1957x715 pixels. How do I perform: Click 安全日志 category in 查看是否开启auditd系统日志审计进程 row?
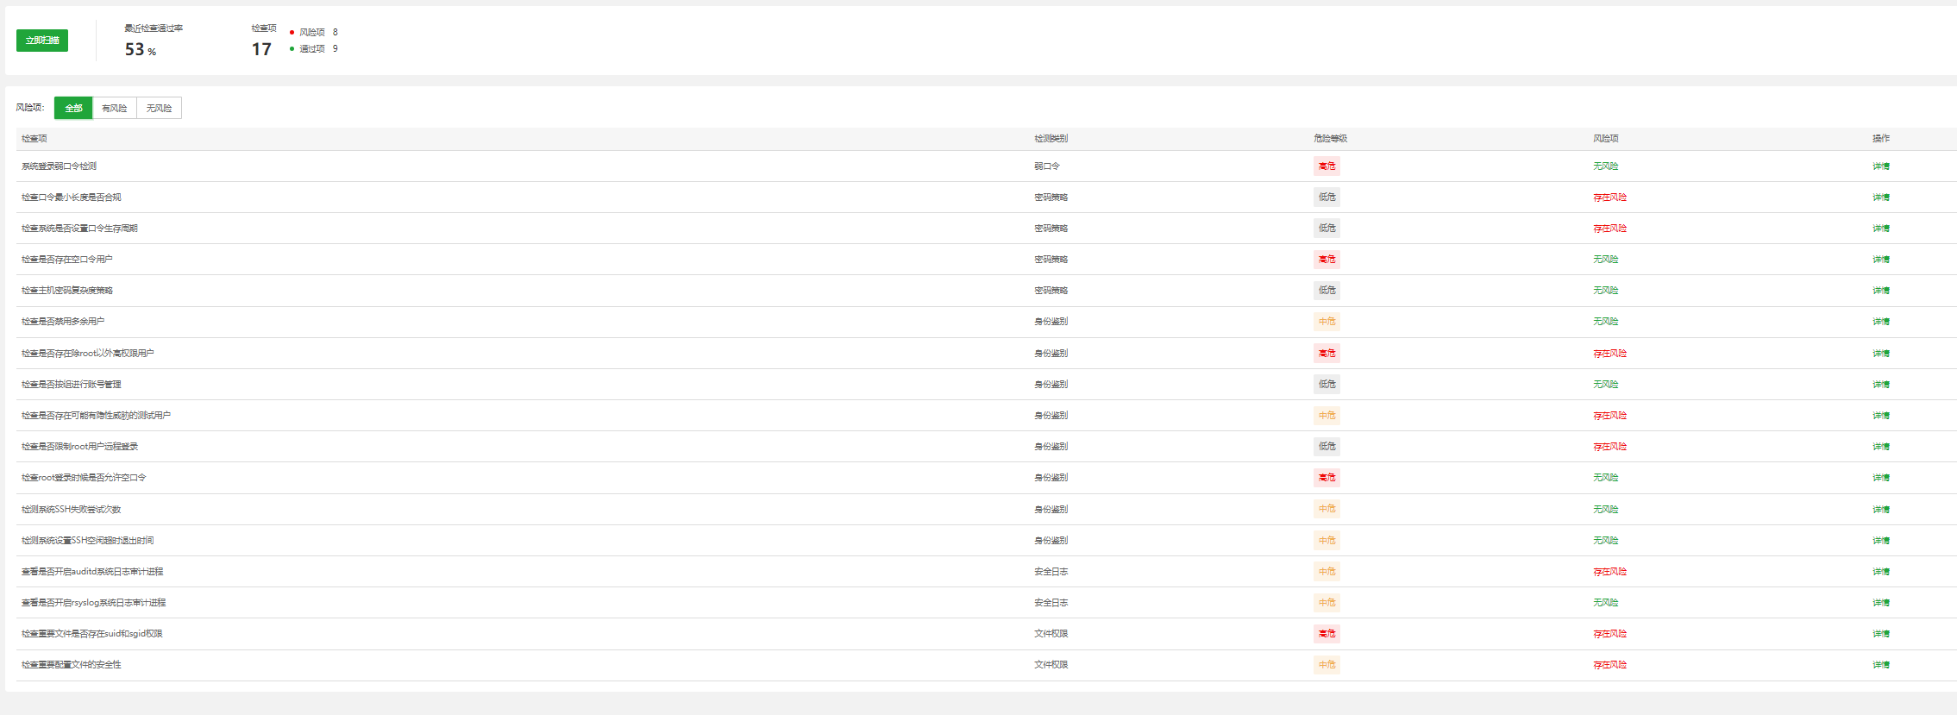pyautogui.click(x=1051, y=572)
